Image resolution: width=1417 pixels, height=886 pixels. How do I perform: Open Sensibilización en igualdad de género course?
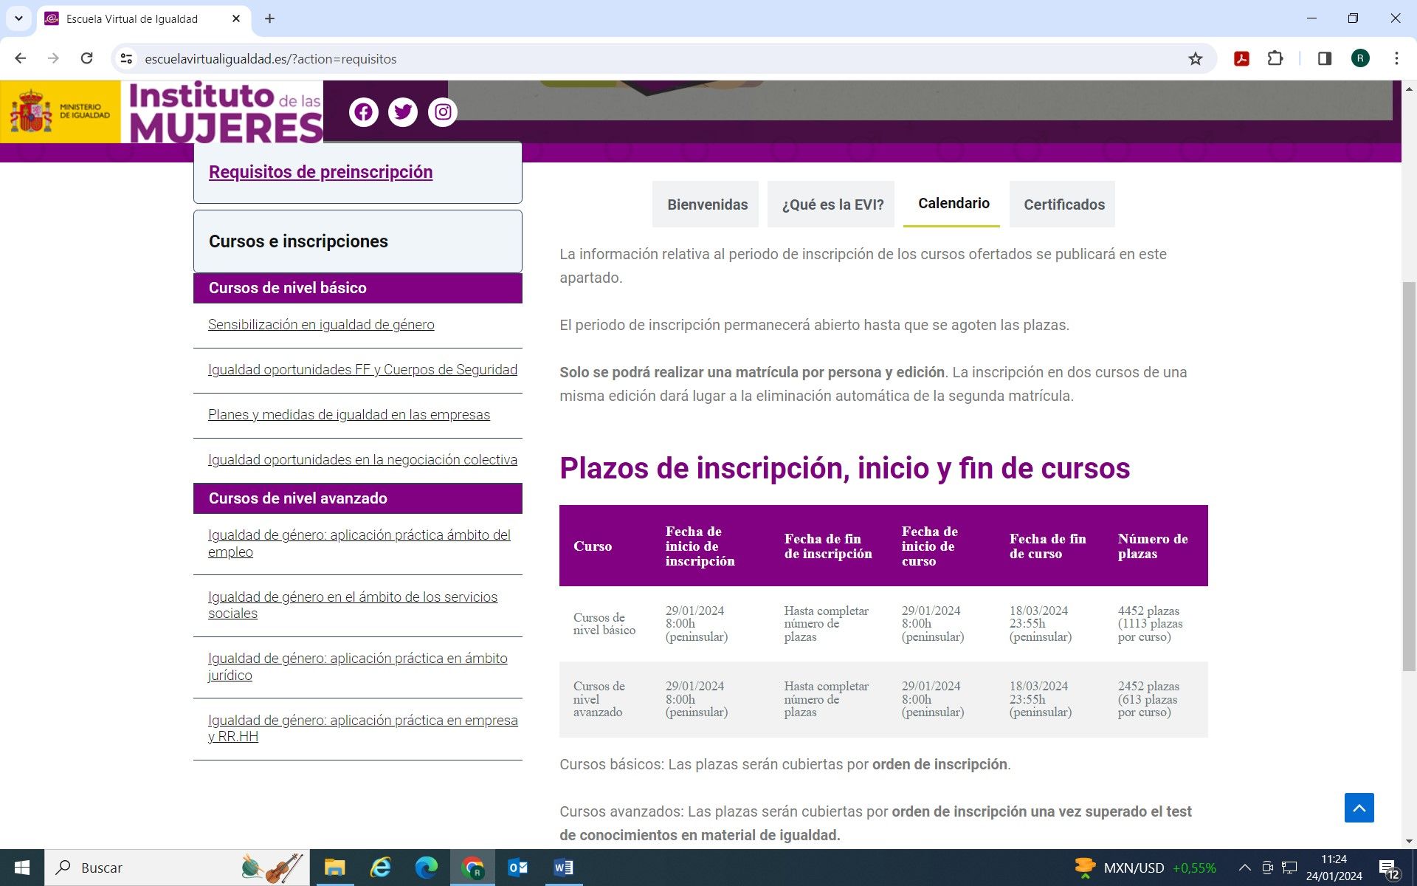(x=321, y=325)
